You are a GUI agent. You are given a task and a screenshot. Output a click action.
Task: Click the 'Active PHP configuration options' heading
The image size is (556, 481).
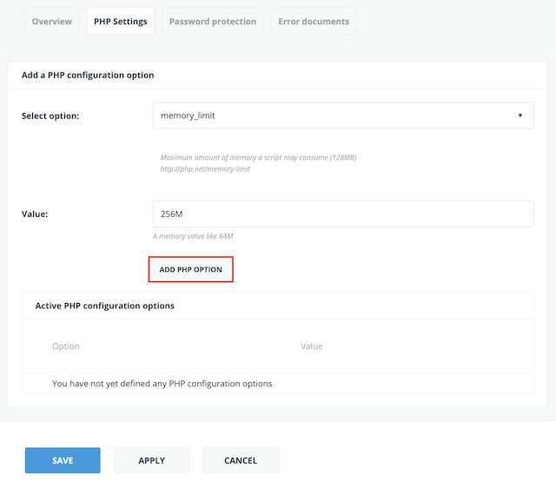coord(104,306)
